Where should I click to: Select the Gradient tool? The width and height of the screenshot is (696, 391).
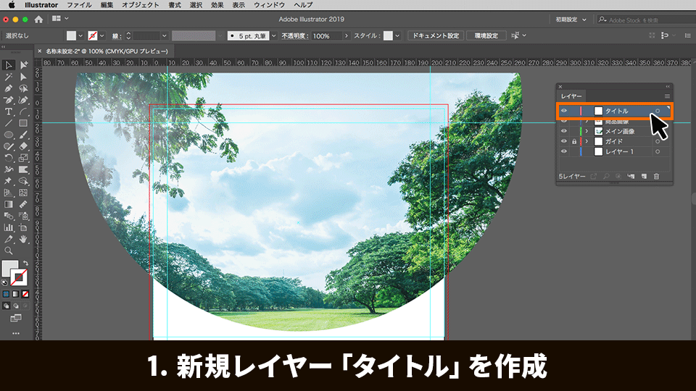[9, 204]
